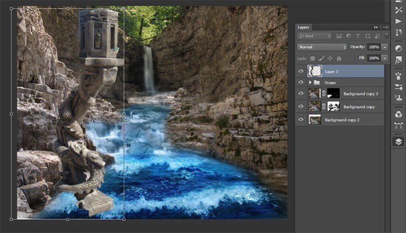
Task: Open the Opacity slider dropdown arrow
Action: coord(385,47)
